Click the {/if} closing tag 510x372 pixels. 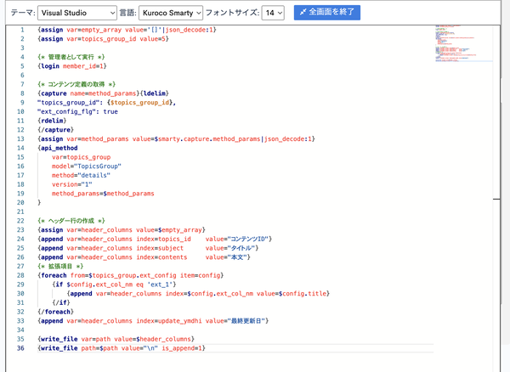click(61, 303)
